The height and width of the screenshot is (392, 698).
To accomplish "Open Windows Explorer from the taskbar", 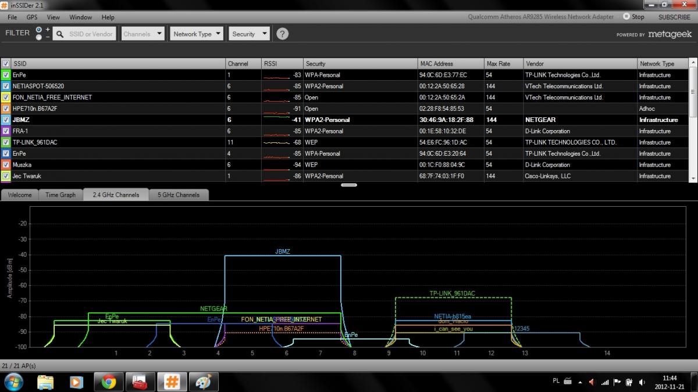I will click(x=45, y=382).
